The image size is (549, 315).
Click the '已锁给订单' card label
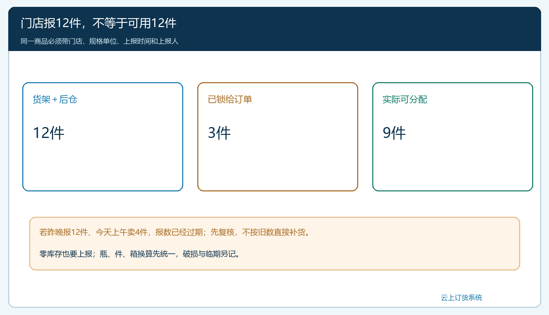coord(230,99)
